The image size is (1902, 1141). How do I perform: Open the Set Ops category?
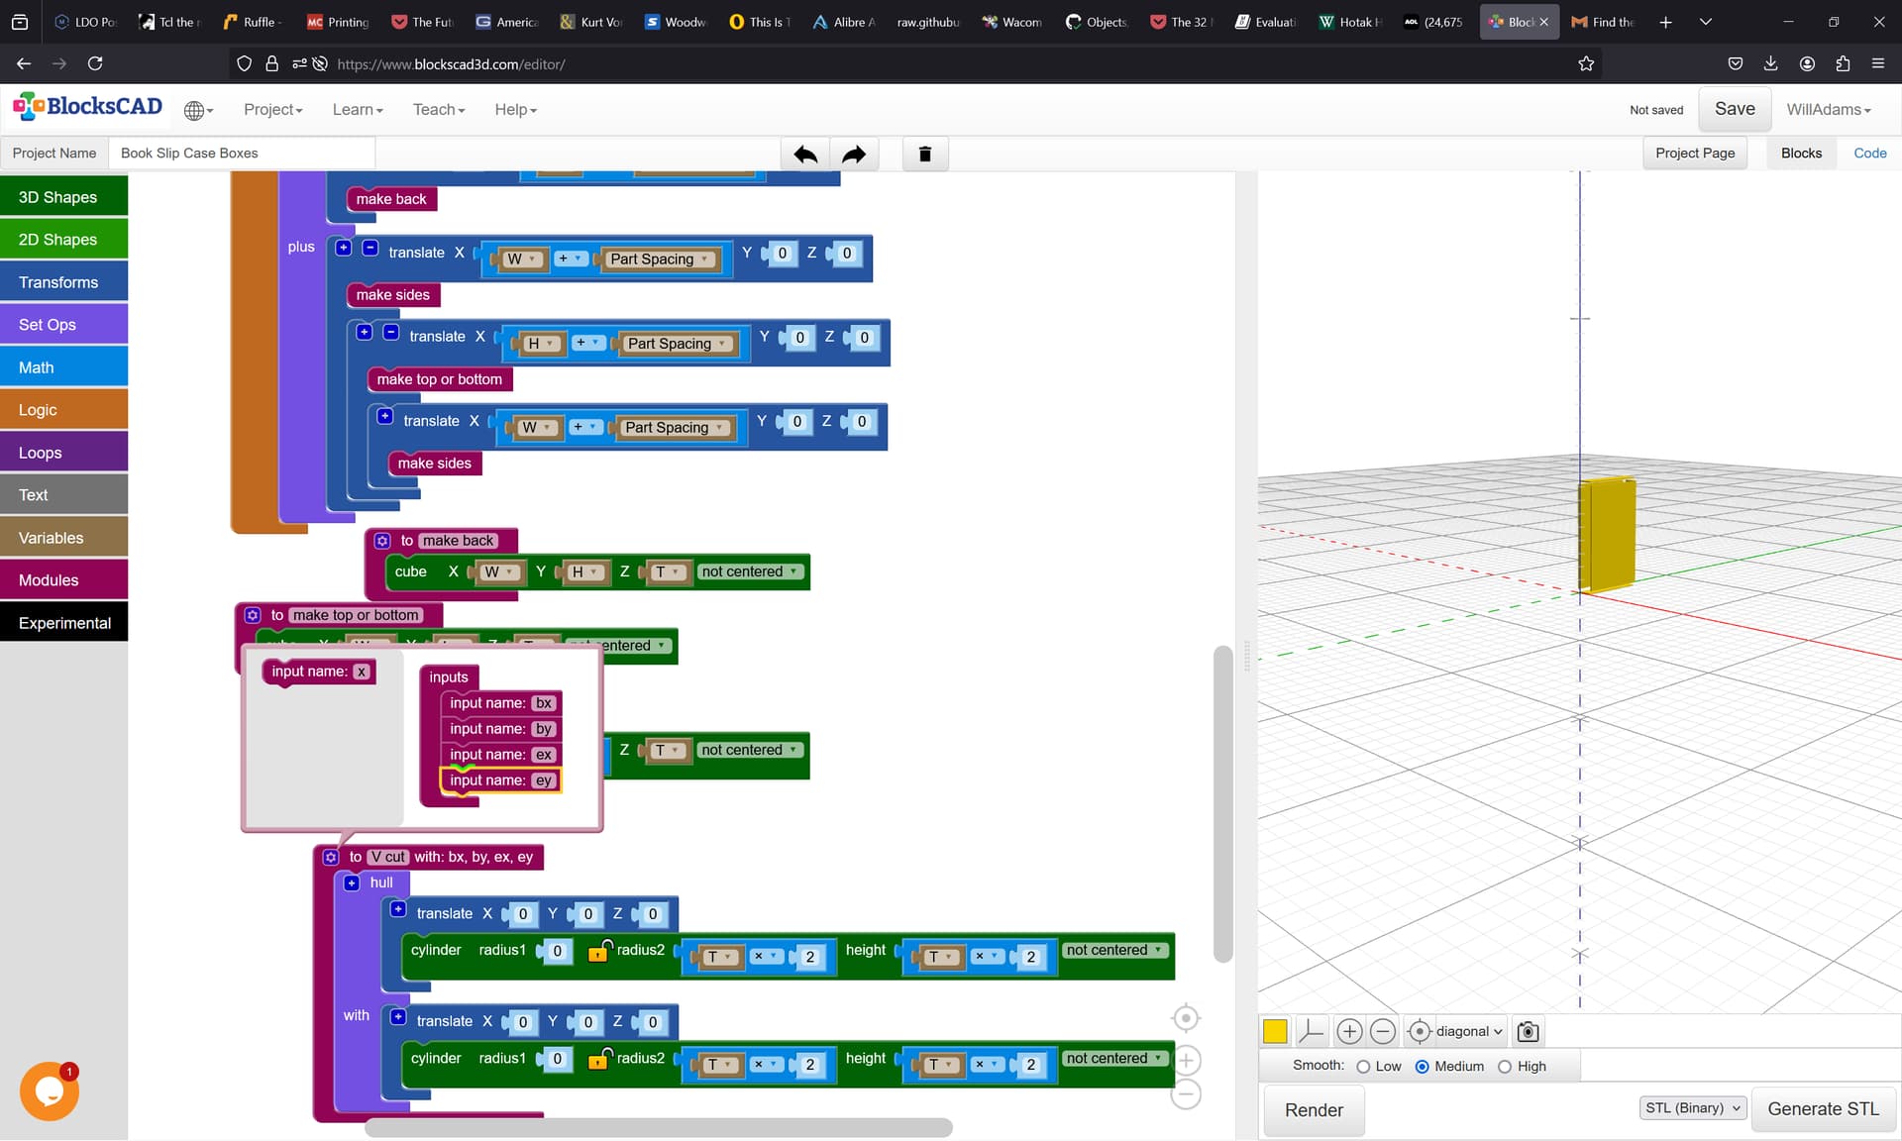(64, 324)
